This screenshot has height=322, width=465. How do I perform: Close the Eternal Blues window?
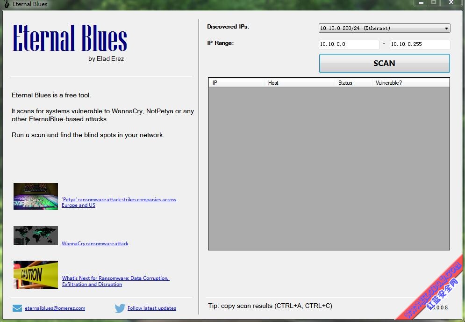point(451,3)
